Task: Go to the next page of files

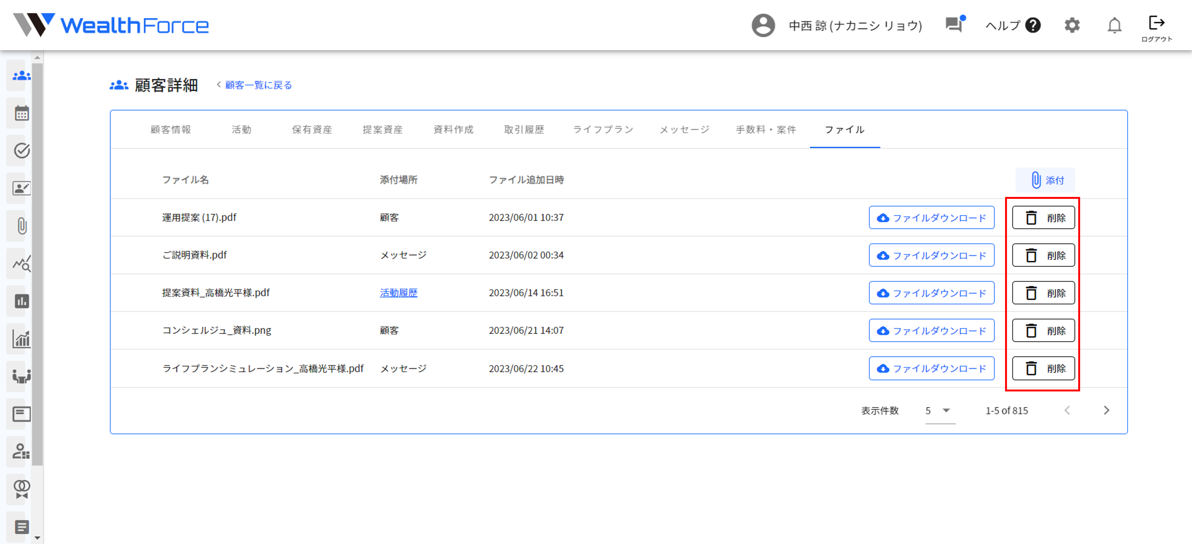Action: [1107, 410]
